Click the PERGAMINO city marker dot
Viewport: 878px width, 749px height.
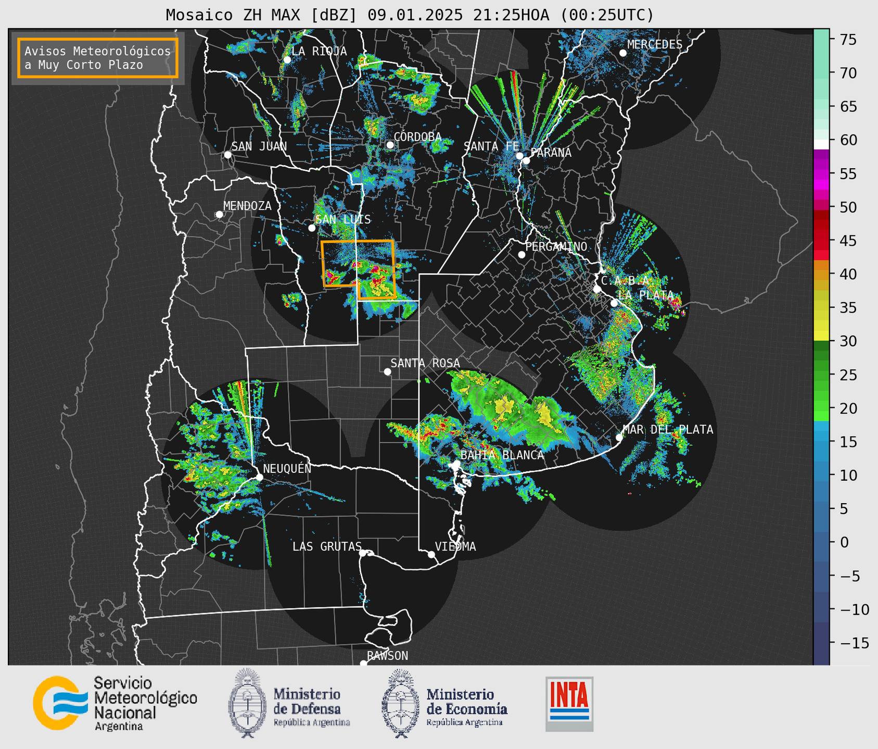pyautogui.click(x=521, y=255)
